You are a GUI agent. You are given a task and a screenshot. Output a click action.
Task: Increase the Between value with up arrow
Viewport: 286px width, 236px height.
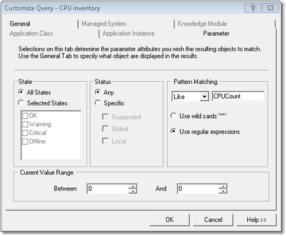point(132,186)
